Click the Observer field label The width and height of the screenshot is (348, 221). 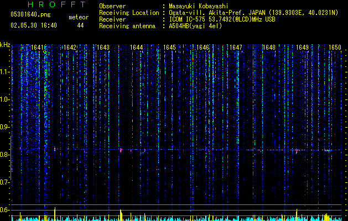click(112, 6)
